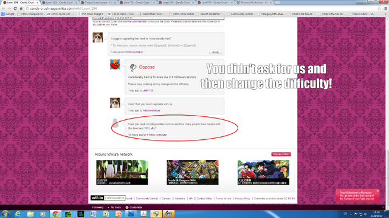Open the Chrome menu icon
The image size is (389, 218).
[x=386, y=8]
